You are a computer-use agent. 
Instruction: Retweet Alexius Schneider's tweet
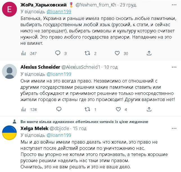(87, 109)
